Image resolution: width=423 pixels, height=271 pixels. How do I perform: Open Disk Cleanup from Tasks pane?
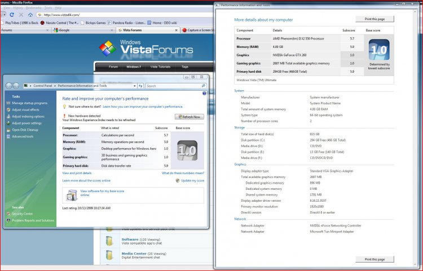tap(25, 130)
